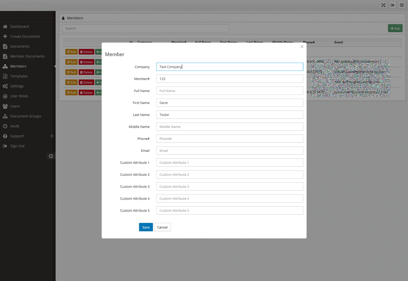The image size is (408, 281).
Task: Focus the Member# field showing 123
Action: 229,79
